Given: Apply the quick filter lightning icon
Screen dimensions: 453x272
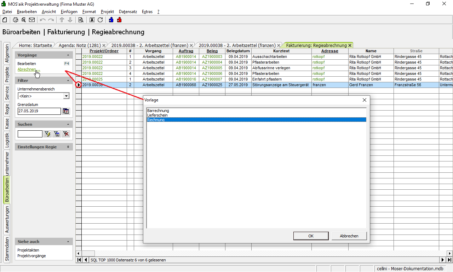Looking at the screenshot, I should pos(47,134).
